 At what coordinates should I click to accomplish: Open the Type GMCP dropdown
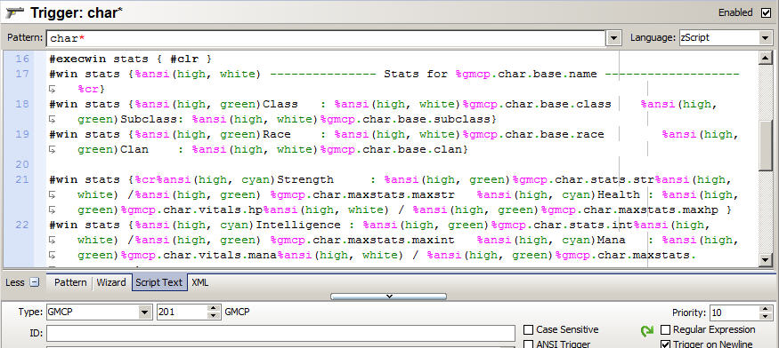(145, 312)
